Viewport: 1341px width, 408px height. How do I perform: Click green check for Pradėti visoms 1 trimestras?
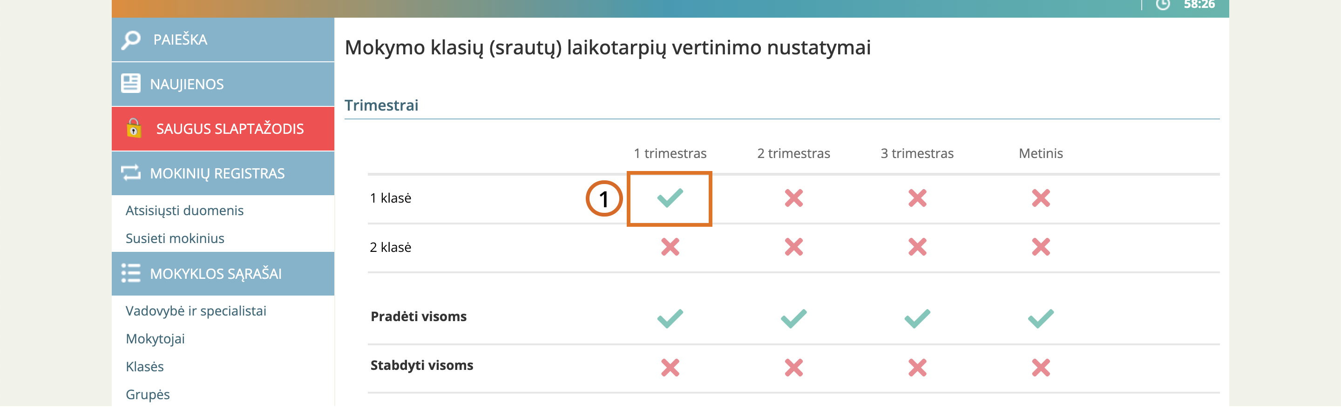tap(670, 318)
